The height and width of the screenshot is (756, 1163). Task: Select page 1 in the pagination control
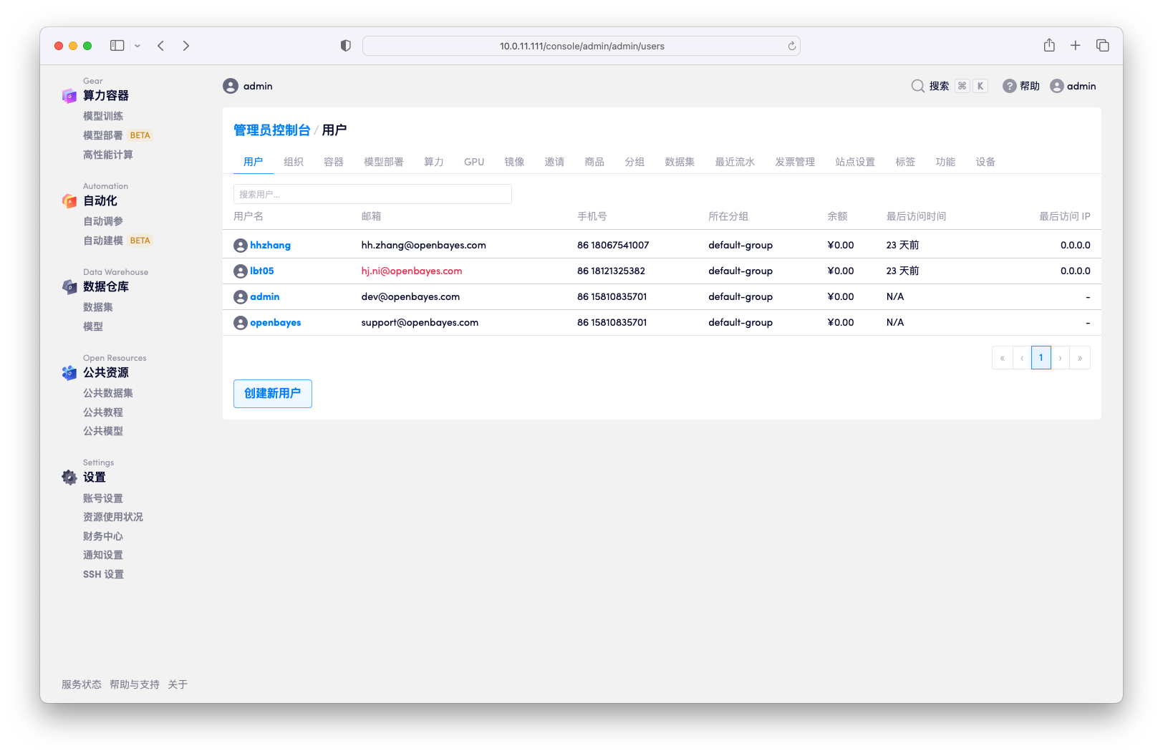[1041, 357]
